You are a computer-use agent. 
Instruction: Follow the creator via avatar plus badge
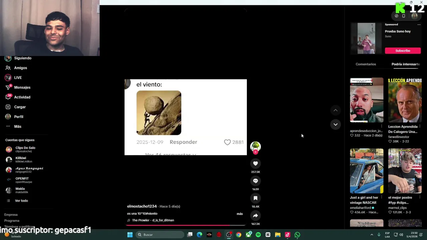click(x=256, y=152)
